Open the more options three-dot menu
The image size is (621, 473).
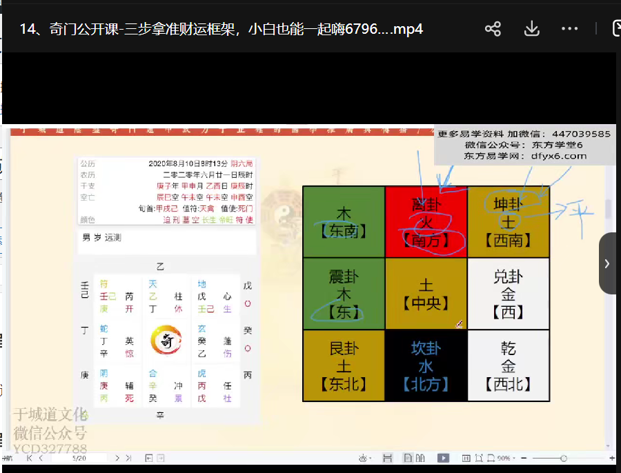coord(569,29)
